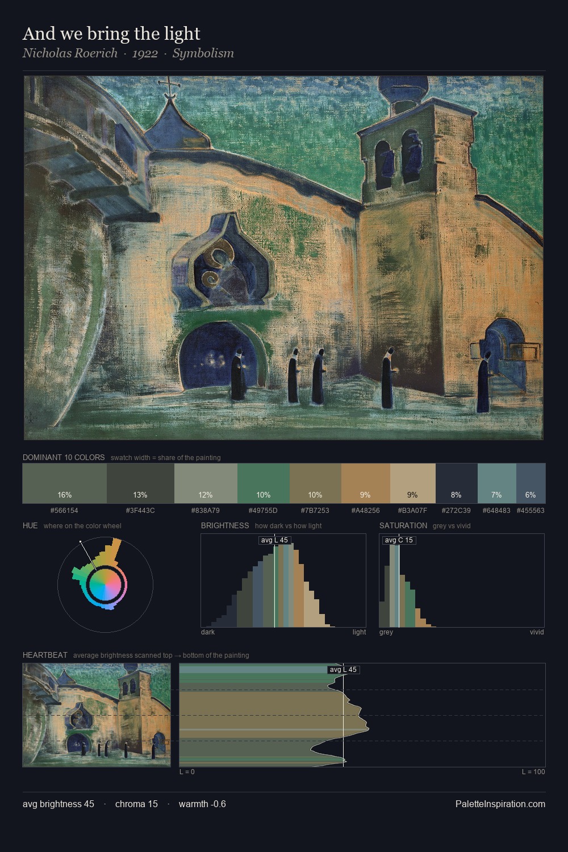
Task: Select the #49755D green swatch
Action: [264, 483]
